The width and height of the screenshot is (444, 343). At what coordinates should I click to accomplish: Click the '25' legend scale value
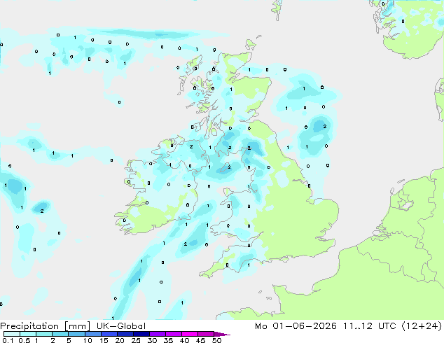pyautogui.click(x=136, y=340)
